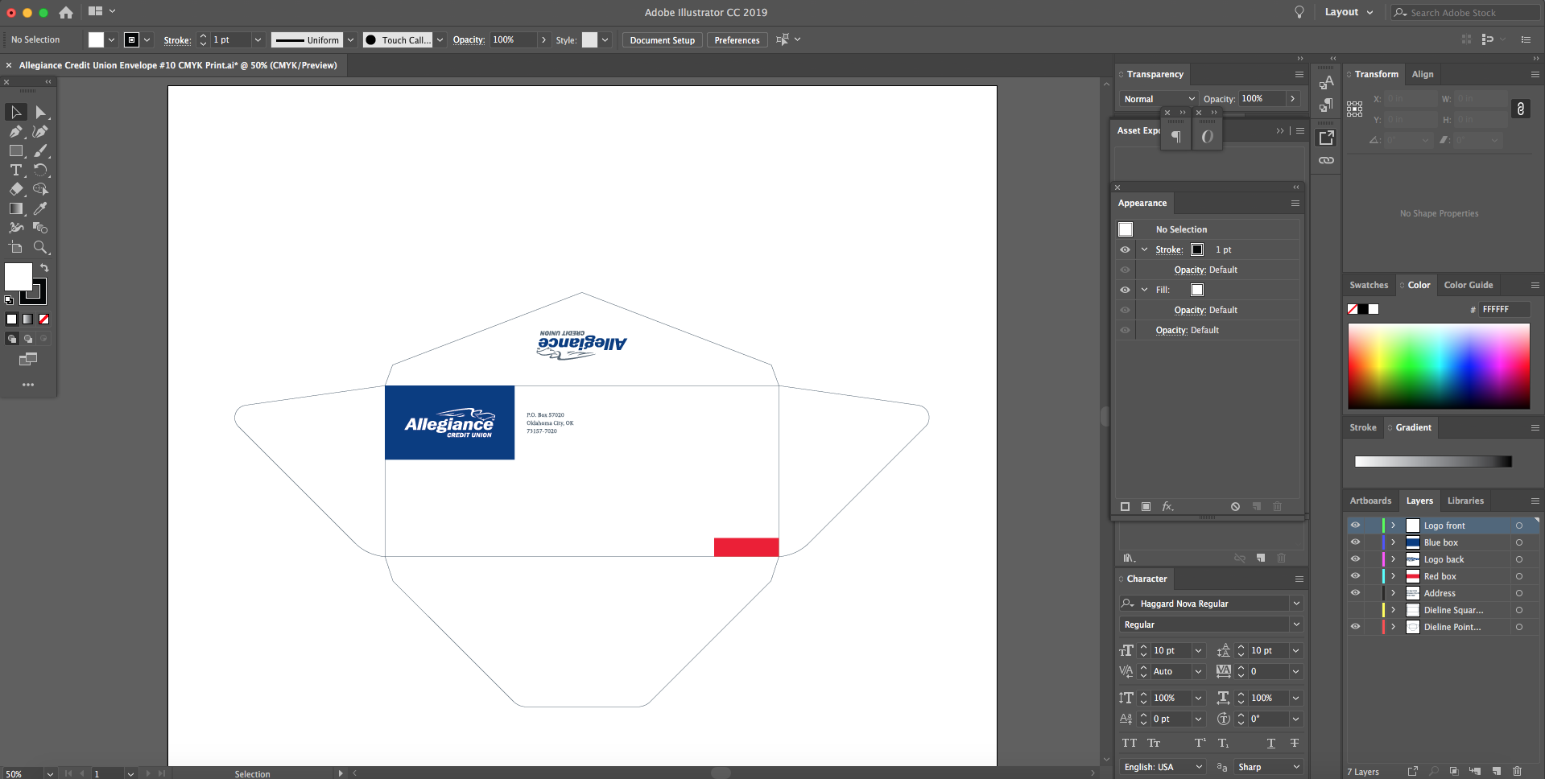Viewport: 1545px width, 779px height.
Task: Click the Preferences button
Action: pos(737,40)
